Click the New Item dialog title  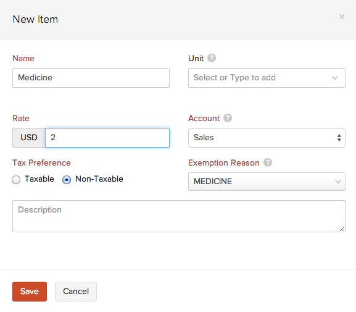pyautogui.click(x=35, y=19)
